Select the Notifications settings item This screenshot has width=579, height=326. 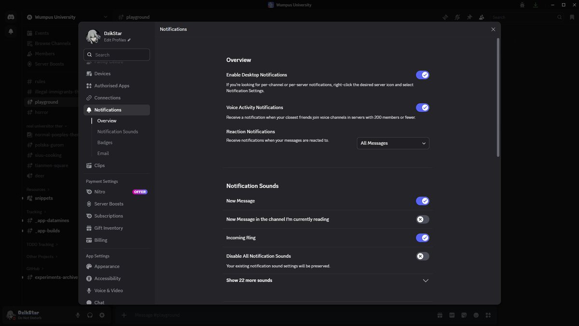click(x=116, y=110)
